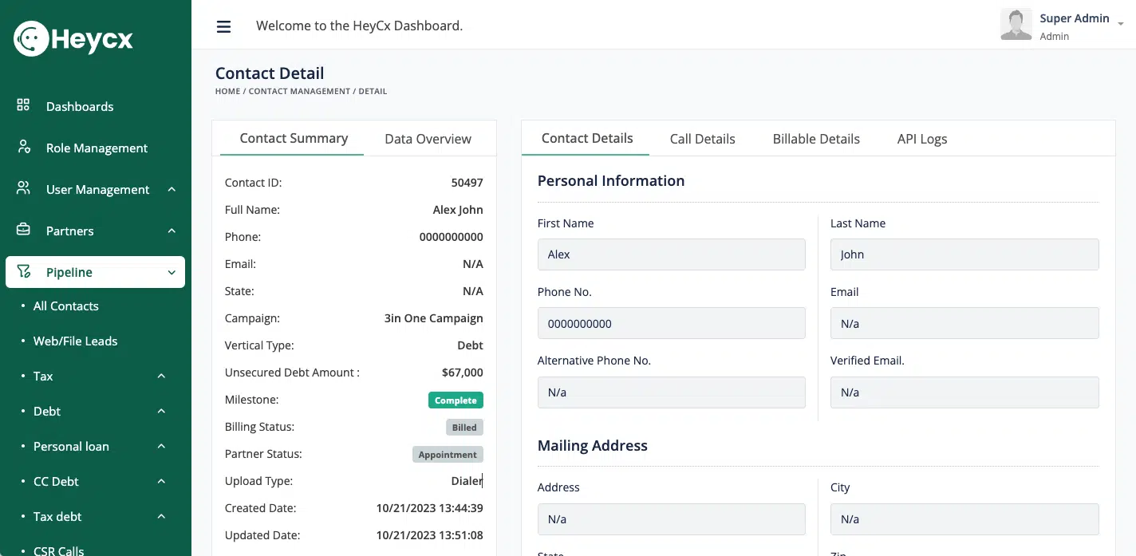Click the User Management people icon

23,189
